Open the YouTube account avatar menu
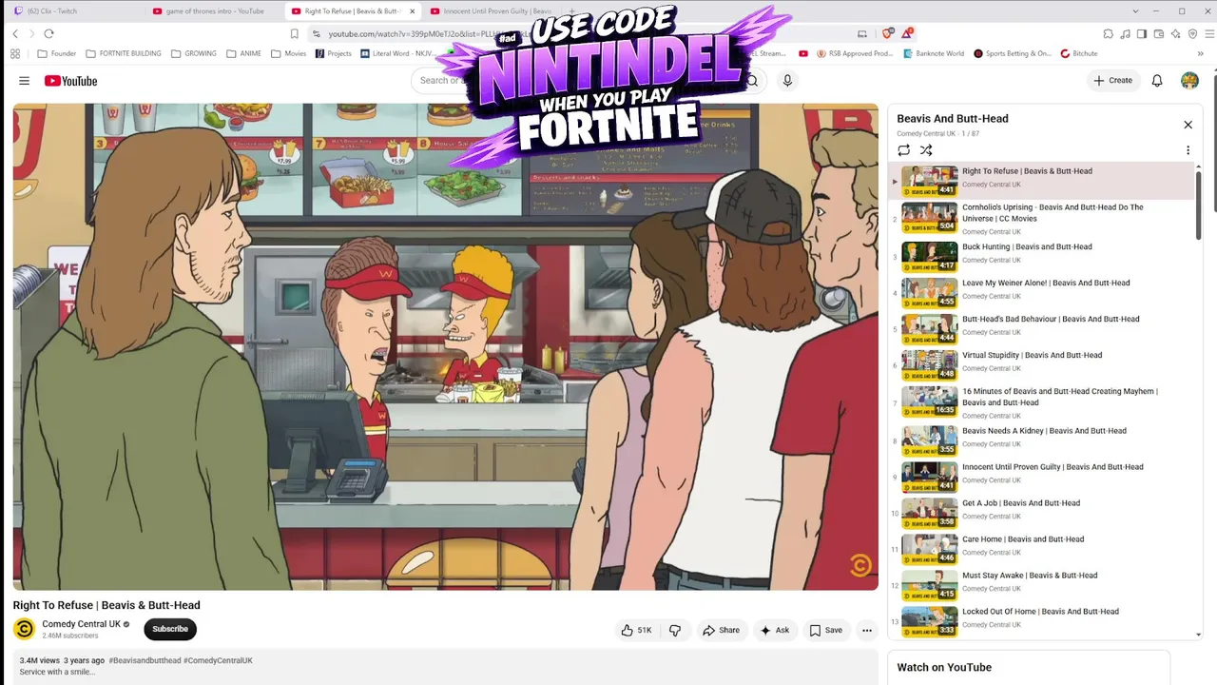The height and width of the screenshot is (685, 1217). click(1189, 81)
